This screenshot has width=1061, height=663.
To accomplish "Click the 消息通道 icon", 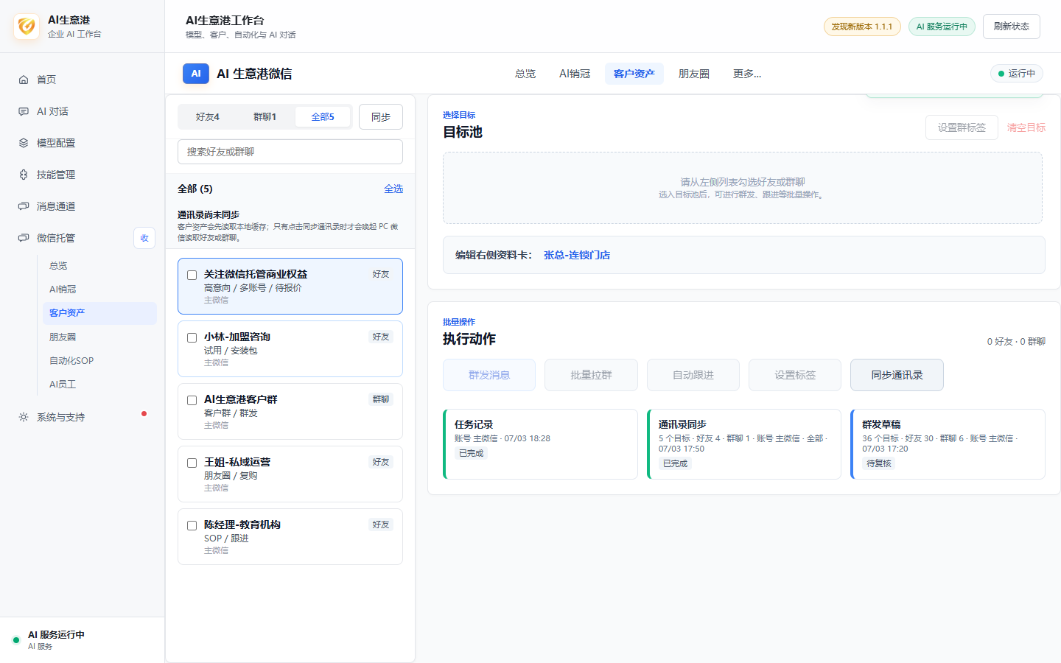I will 24,206.
